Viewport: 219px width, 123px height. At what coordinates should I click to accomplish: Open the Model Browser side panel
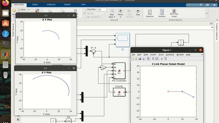13,30
